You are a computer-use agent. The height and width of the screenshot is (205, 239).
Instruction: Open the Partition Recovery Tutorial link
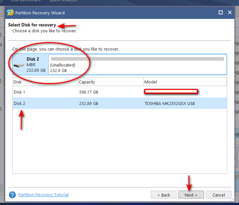tap(43, 195)
